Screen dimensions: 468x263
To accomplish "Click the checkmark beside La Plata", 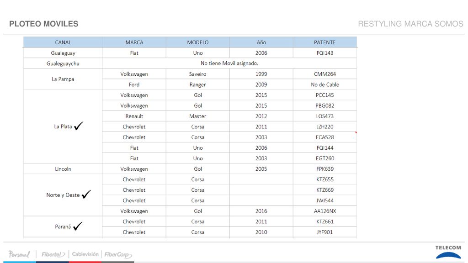I will [x=79, y=126].
